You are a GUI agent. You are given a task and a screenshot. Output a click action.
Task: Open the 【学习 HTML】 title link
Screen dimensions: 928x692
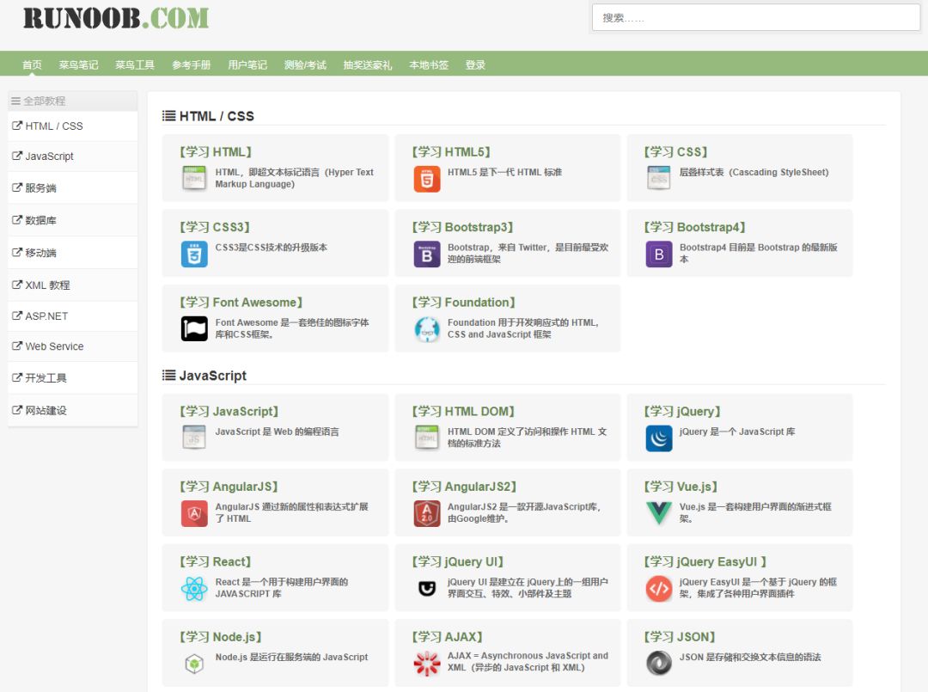pyautogui.click(x=216, y=152)
